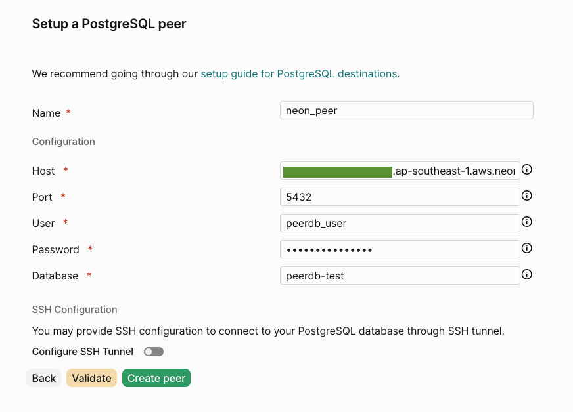Screen dimensions: 573x412
Task: Click the yellow Validate button
Action: (91, 378)
